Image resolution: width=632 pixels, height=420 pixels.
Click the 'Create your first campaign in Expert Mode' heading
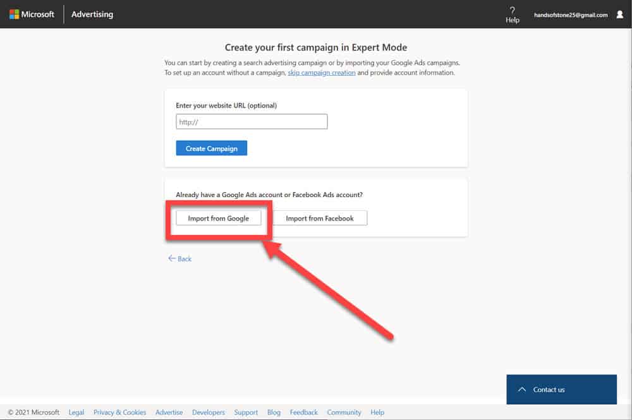click(316, 47)
